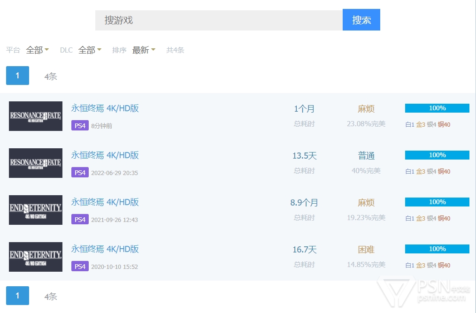Screen dimensions: 476x313
Task: Click the 100% progress bar in 16.7天 row
Action: click(x=437, y=249)
